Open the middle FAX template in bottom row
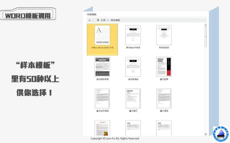Image resolution: width=230 pixels, height=143 pixels. [x=133, y=128]
